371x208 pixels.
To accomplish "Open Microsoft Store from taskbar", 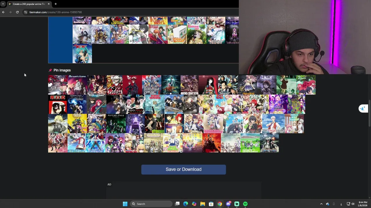I will pos(211,204).
